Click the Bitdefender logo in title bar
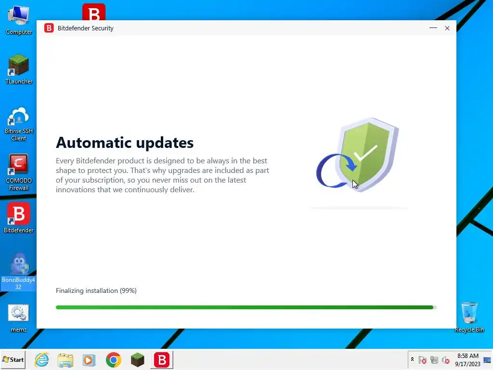493x370 pixels. [49, 28]
